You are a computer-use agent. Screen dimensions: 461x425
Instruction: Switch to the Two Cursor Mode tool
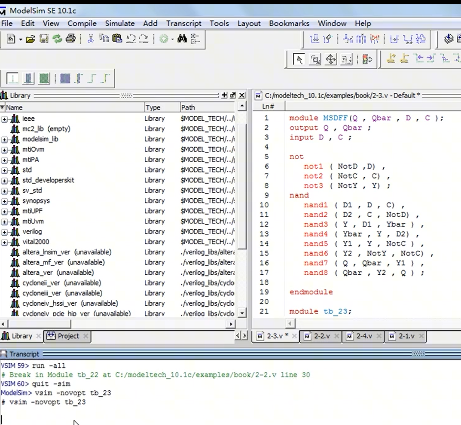[346, 60]
